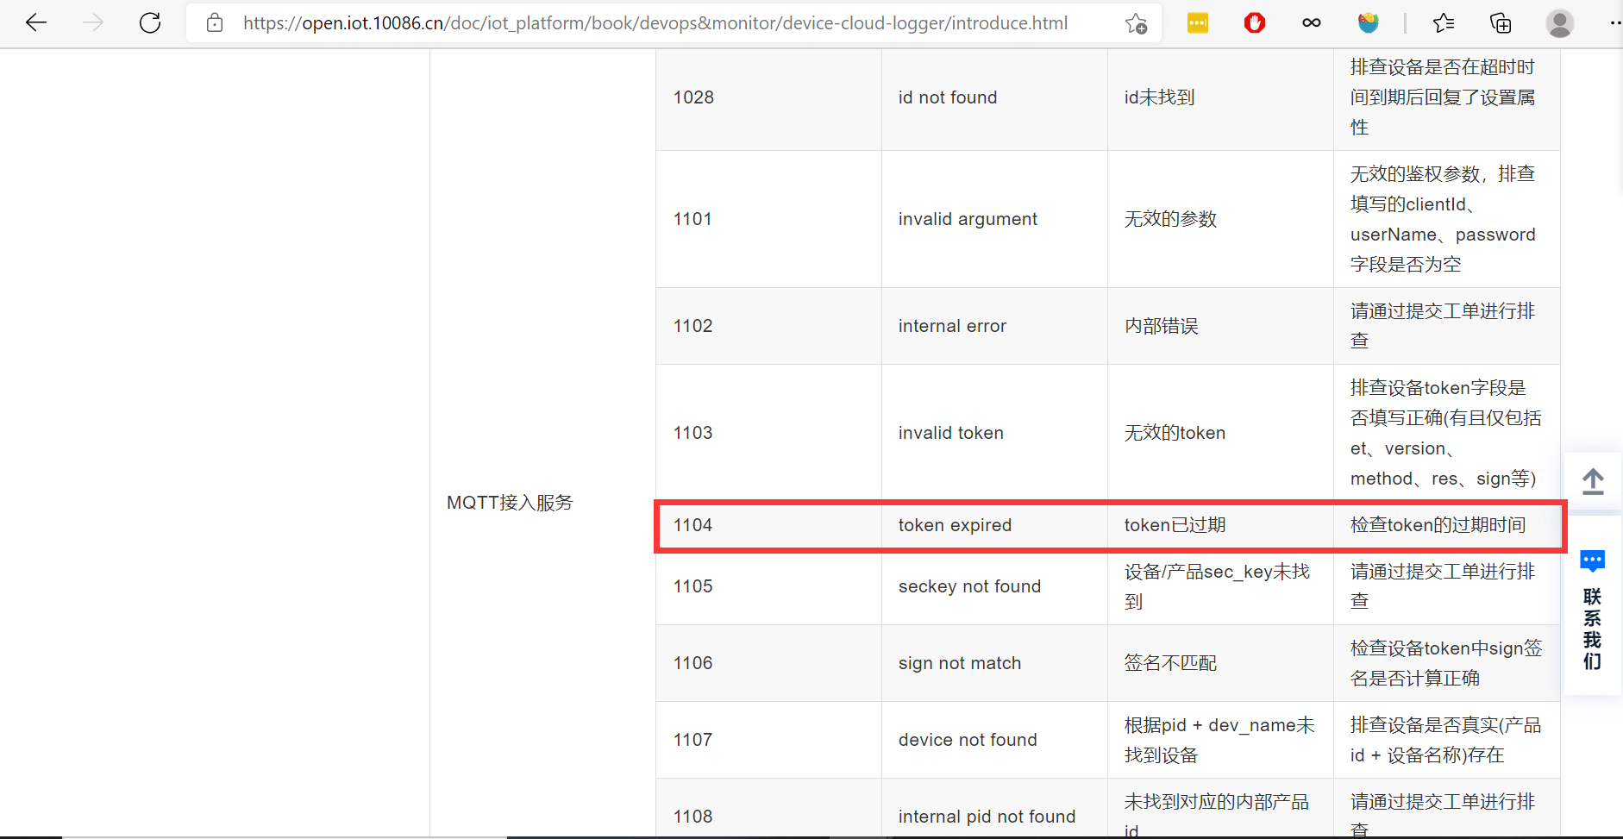Open the browser profile menu
This screenshot has height=839, width=1623.
pos(1560,22)
